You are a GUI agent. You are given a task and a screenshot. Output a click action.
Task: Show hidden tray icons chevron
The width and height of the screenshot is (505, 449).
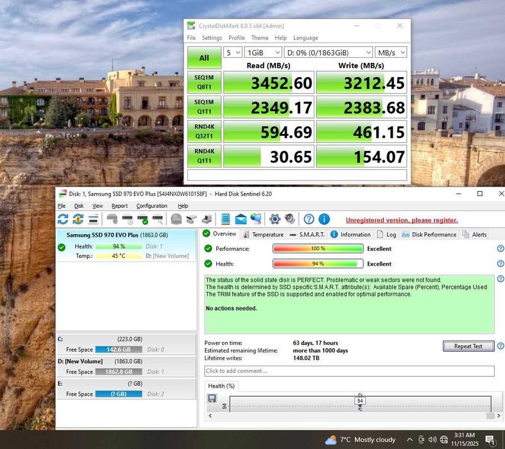[409, 439]
